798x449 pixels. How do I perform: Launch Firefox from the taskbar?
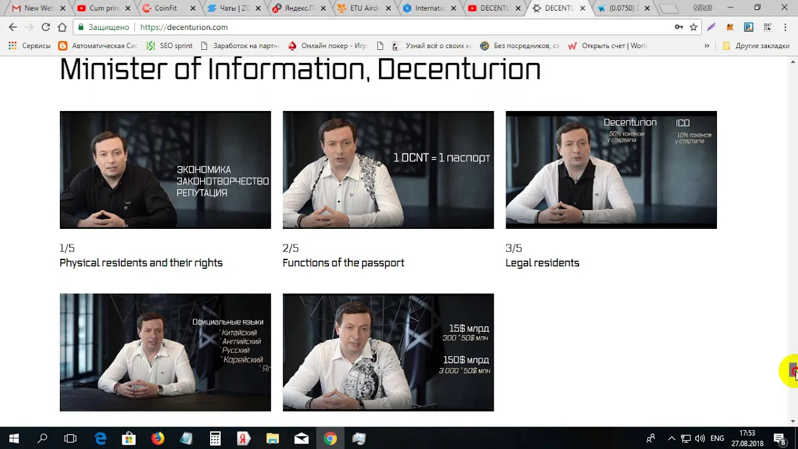[158, 438]
